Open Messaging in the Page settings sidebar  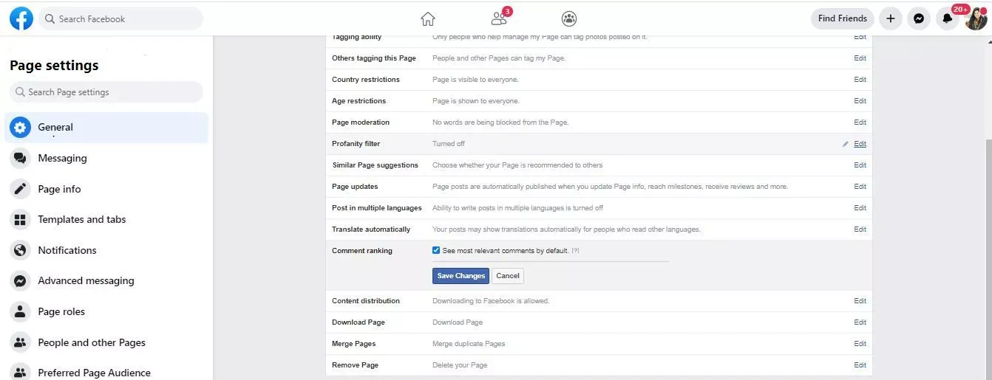click(62, 158)
